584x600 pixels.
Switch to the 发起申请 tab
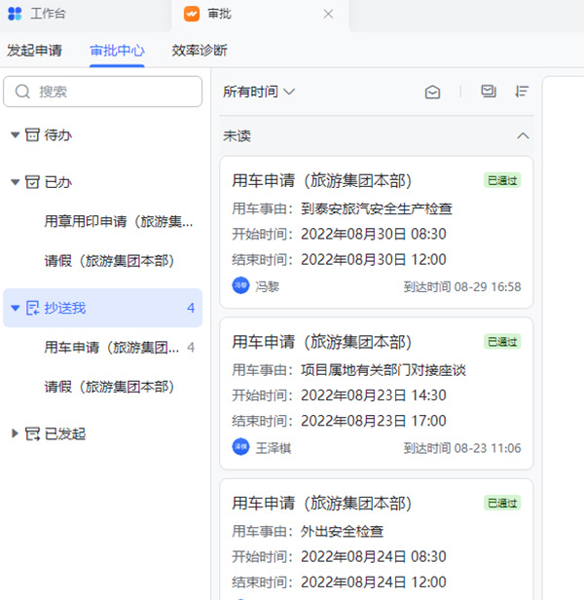click(x=34, y=50)
